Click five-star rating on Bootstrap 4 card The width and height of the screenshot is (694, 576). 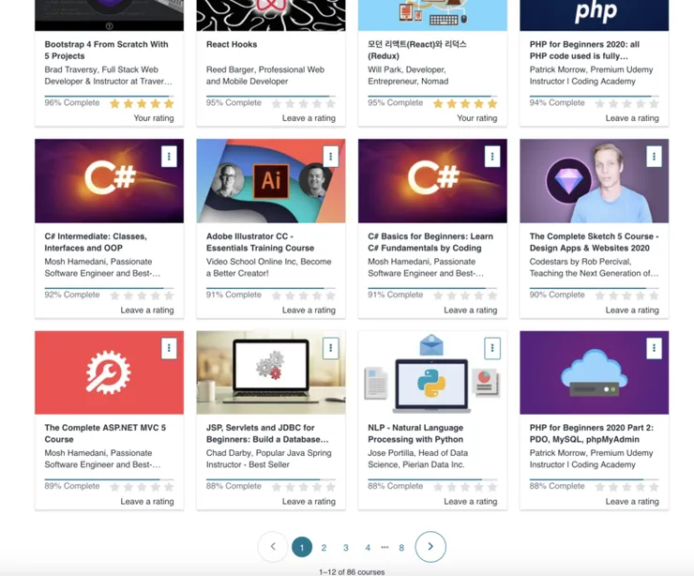coord(142,104)
